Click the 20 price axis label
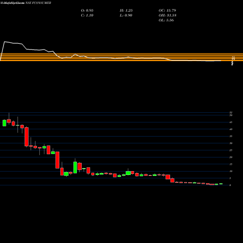Screen dimensions: 243x243 pos(231,157)
